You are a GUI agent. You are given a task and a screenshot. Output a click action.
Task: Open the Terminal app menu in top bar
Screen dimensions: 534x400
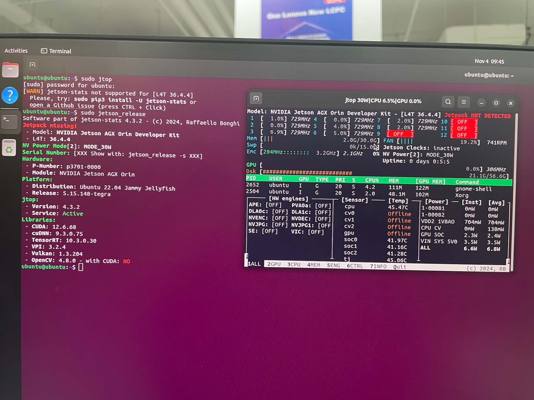pos(56,51)
